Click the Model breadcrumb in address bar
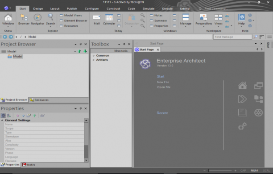The width and height of the screenshot is (273, 174). 32,37
